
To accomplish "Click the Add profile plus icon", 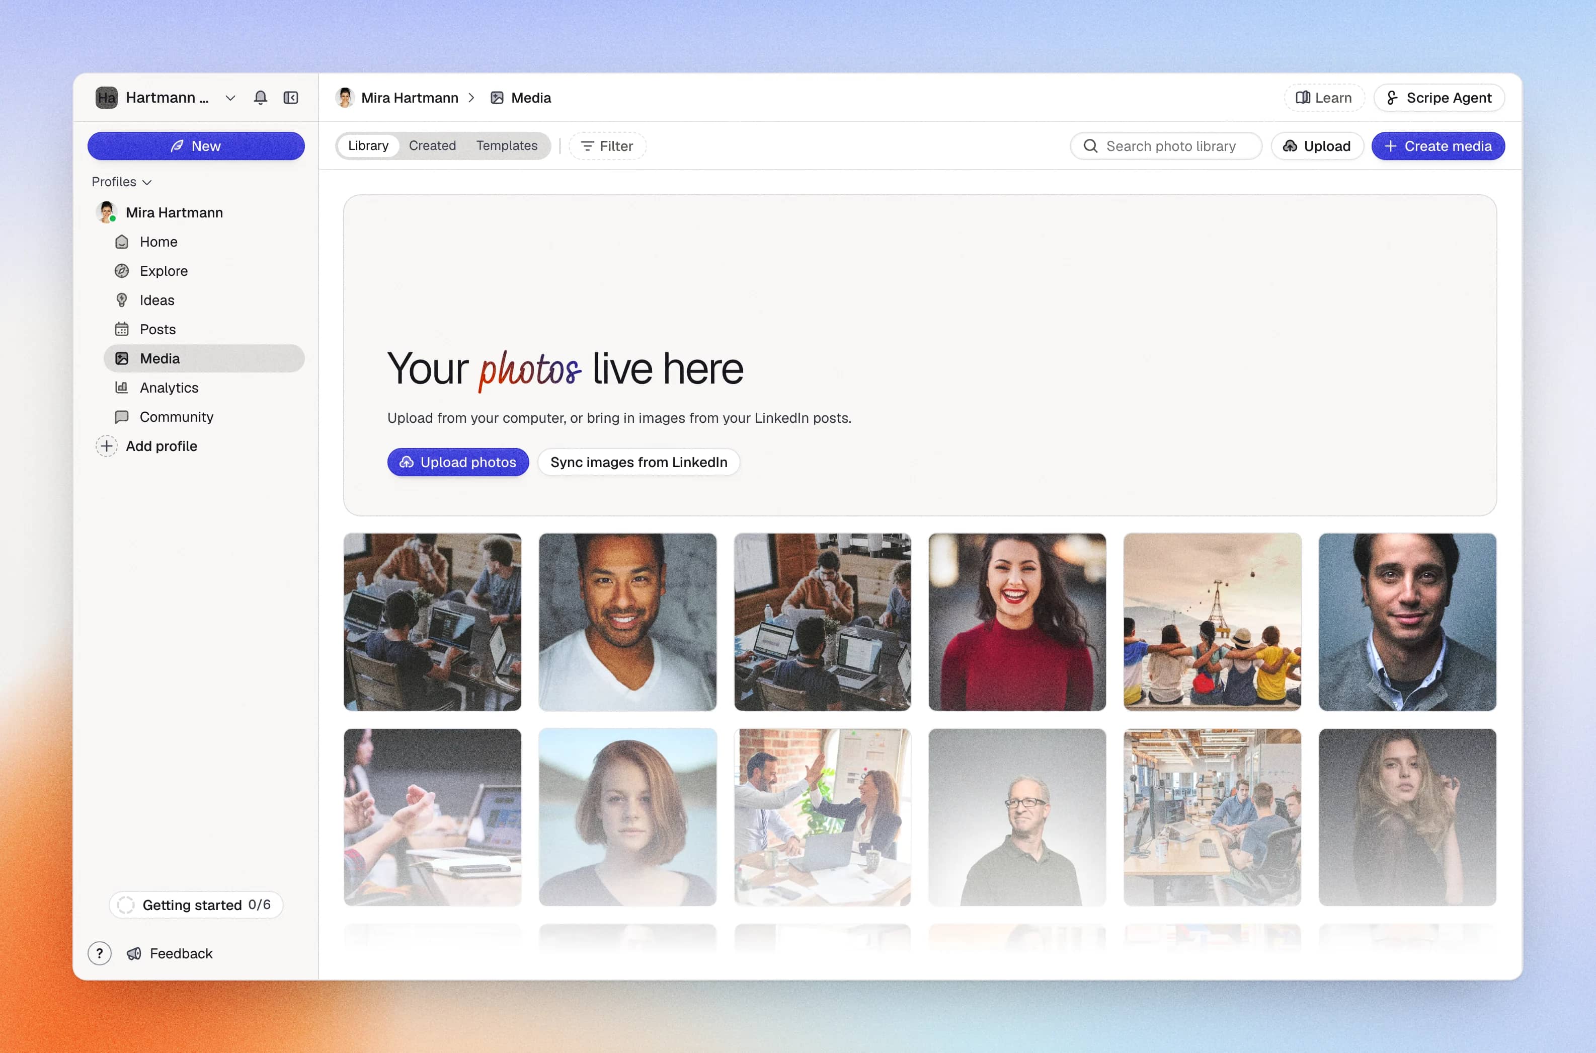I will pos(106,446).
